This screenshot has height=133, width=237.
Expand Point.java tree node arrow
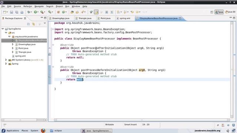(13, 48)
